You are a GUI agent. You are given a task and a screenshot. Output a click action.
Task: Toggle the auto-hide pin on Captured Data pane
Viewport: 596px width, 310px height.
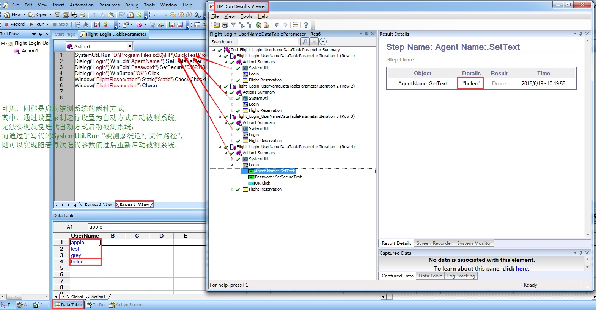point(580,253)
